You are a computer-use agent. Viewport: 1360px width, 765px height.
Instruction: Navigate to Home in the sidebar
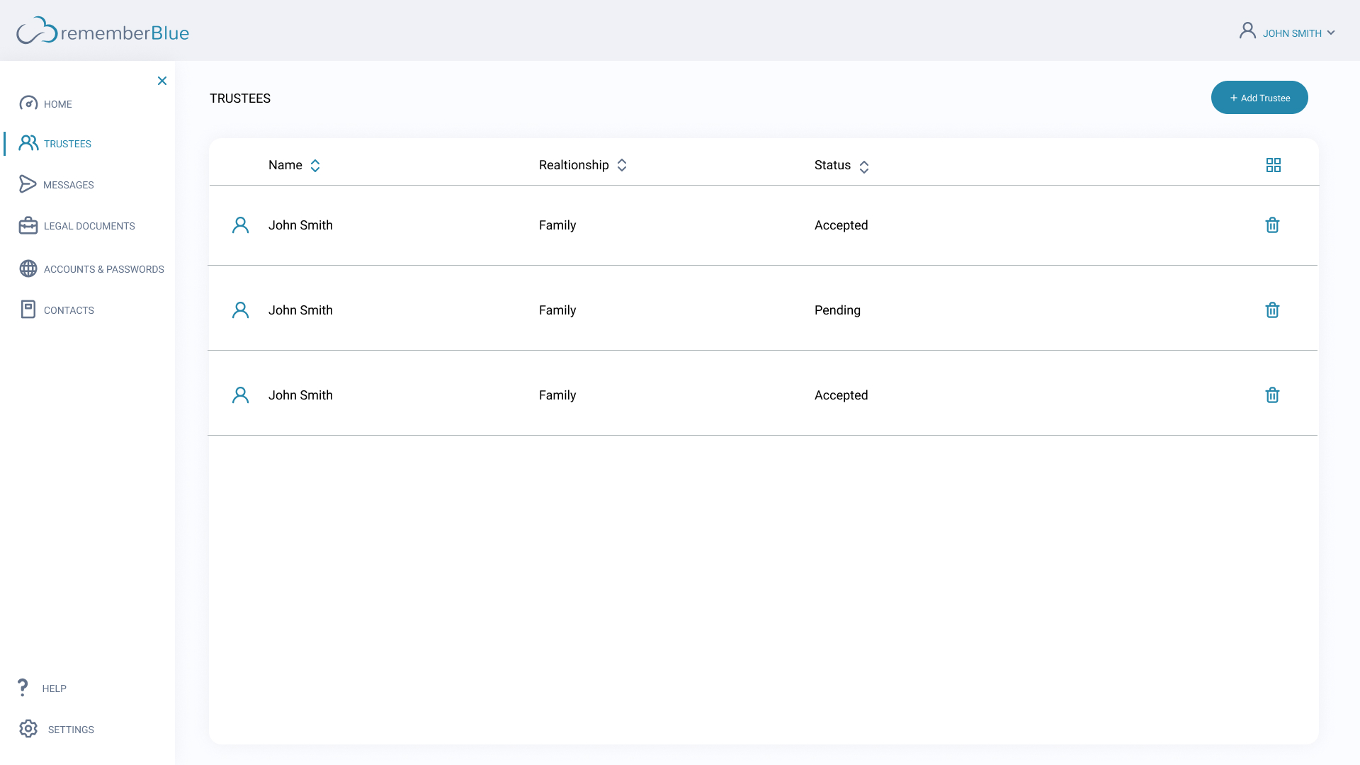click(57, 104)
